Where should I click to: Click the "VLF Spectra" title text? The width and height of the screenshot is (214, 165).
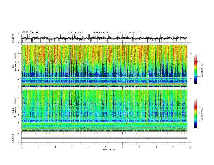(x=31, y=32)
